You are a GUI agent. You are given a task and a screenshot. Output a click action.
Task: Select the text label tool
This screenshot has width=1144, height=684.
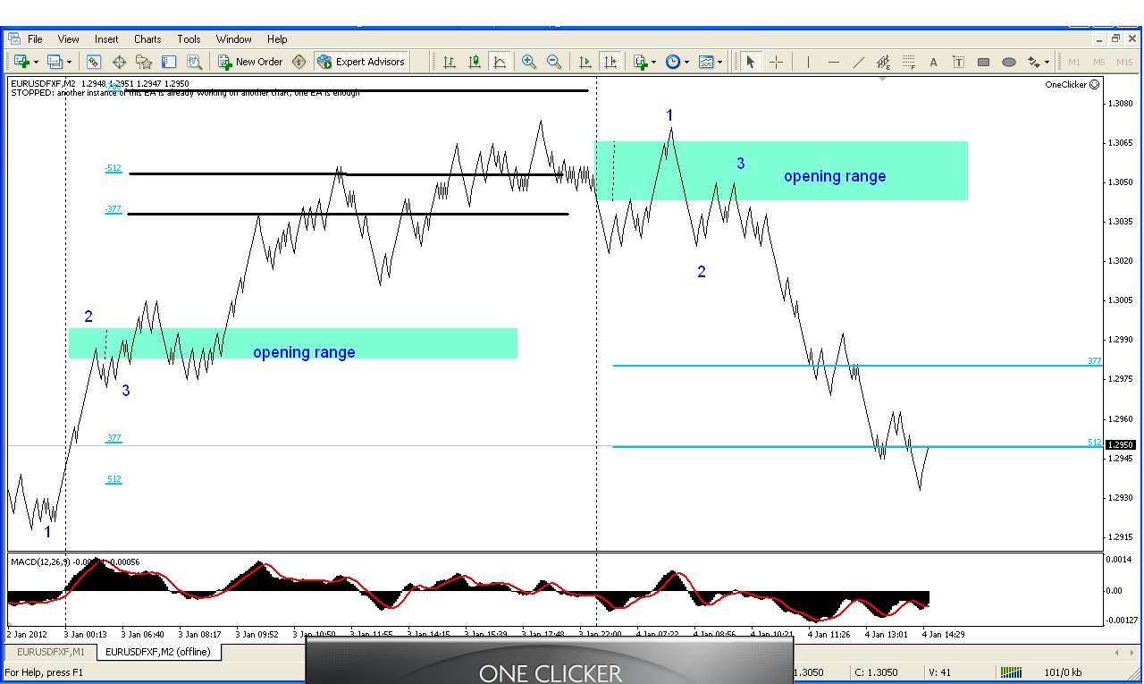[x=959, y=62]
